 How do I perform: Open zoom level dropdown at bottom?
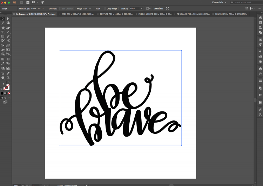point(23,185)
